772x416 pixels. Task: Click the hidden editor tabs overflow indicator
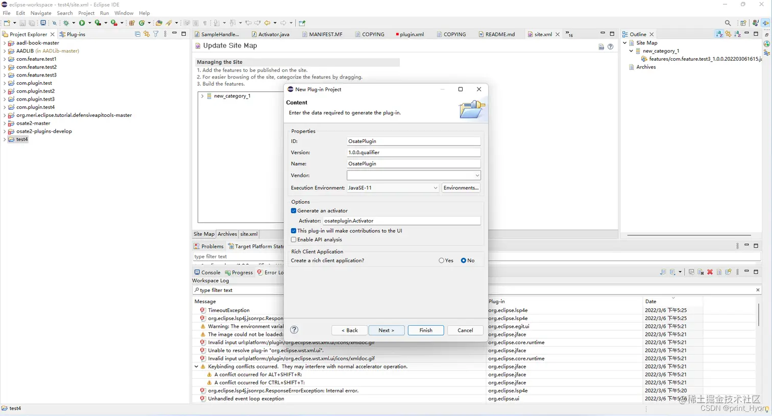tap(569, 34)
